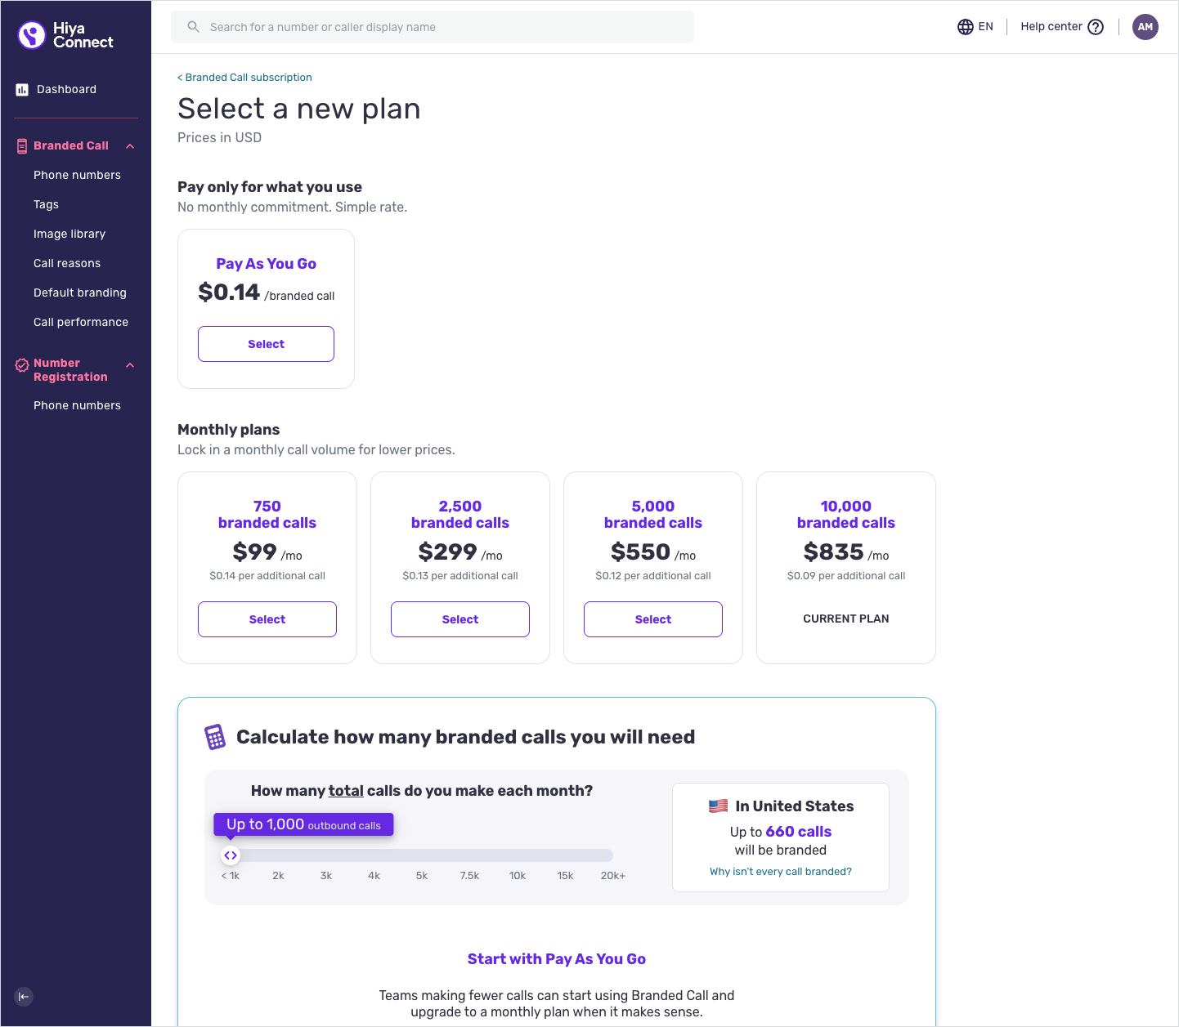Click the $0.09 per additional call text
Image resolution: width=1179 pixels, height=1027 pixels.
click(846, 576)
